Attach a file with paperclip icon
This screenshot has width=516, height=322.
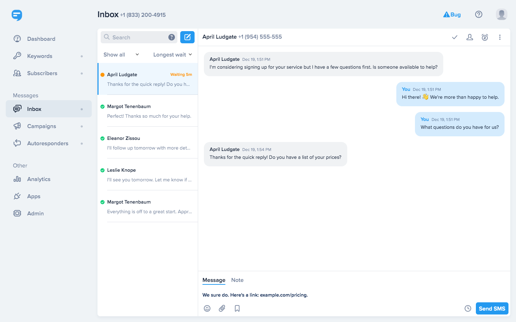222,308
